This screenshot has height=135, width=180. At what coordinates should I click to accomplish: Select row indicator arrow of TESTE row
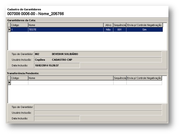pyautogui.click(x=9, y=30)
